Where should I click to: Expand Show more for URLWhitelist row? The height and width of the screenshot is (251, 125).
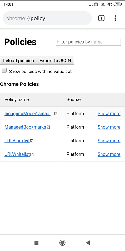coord(109,154)
